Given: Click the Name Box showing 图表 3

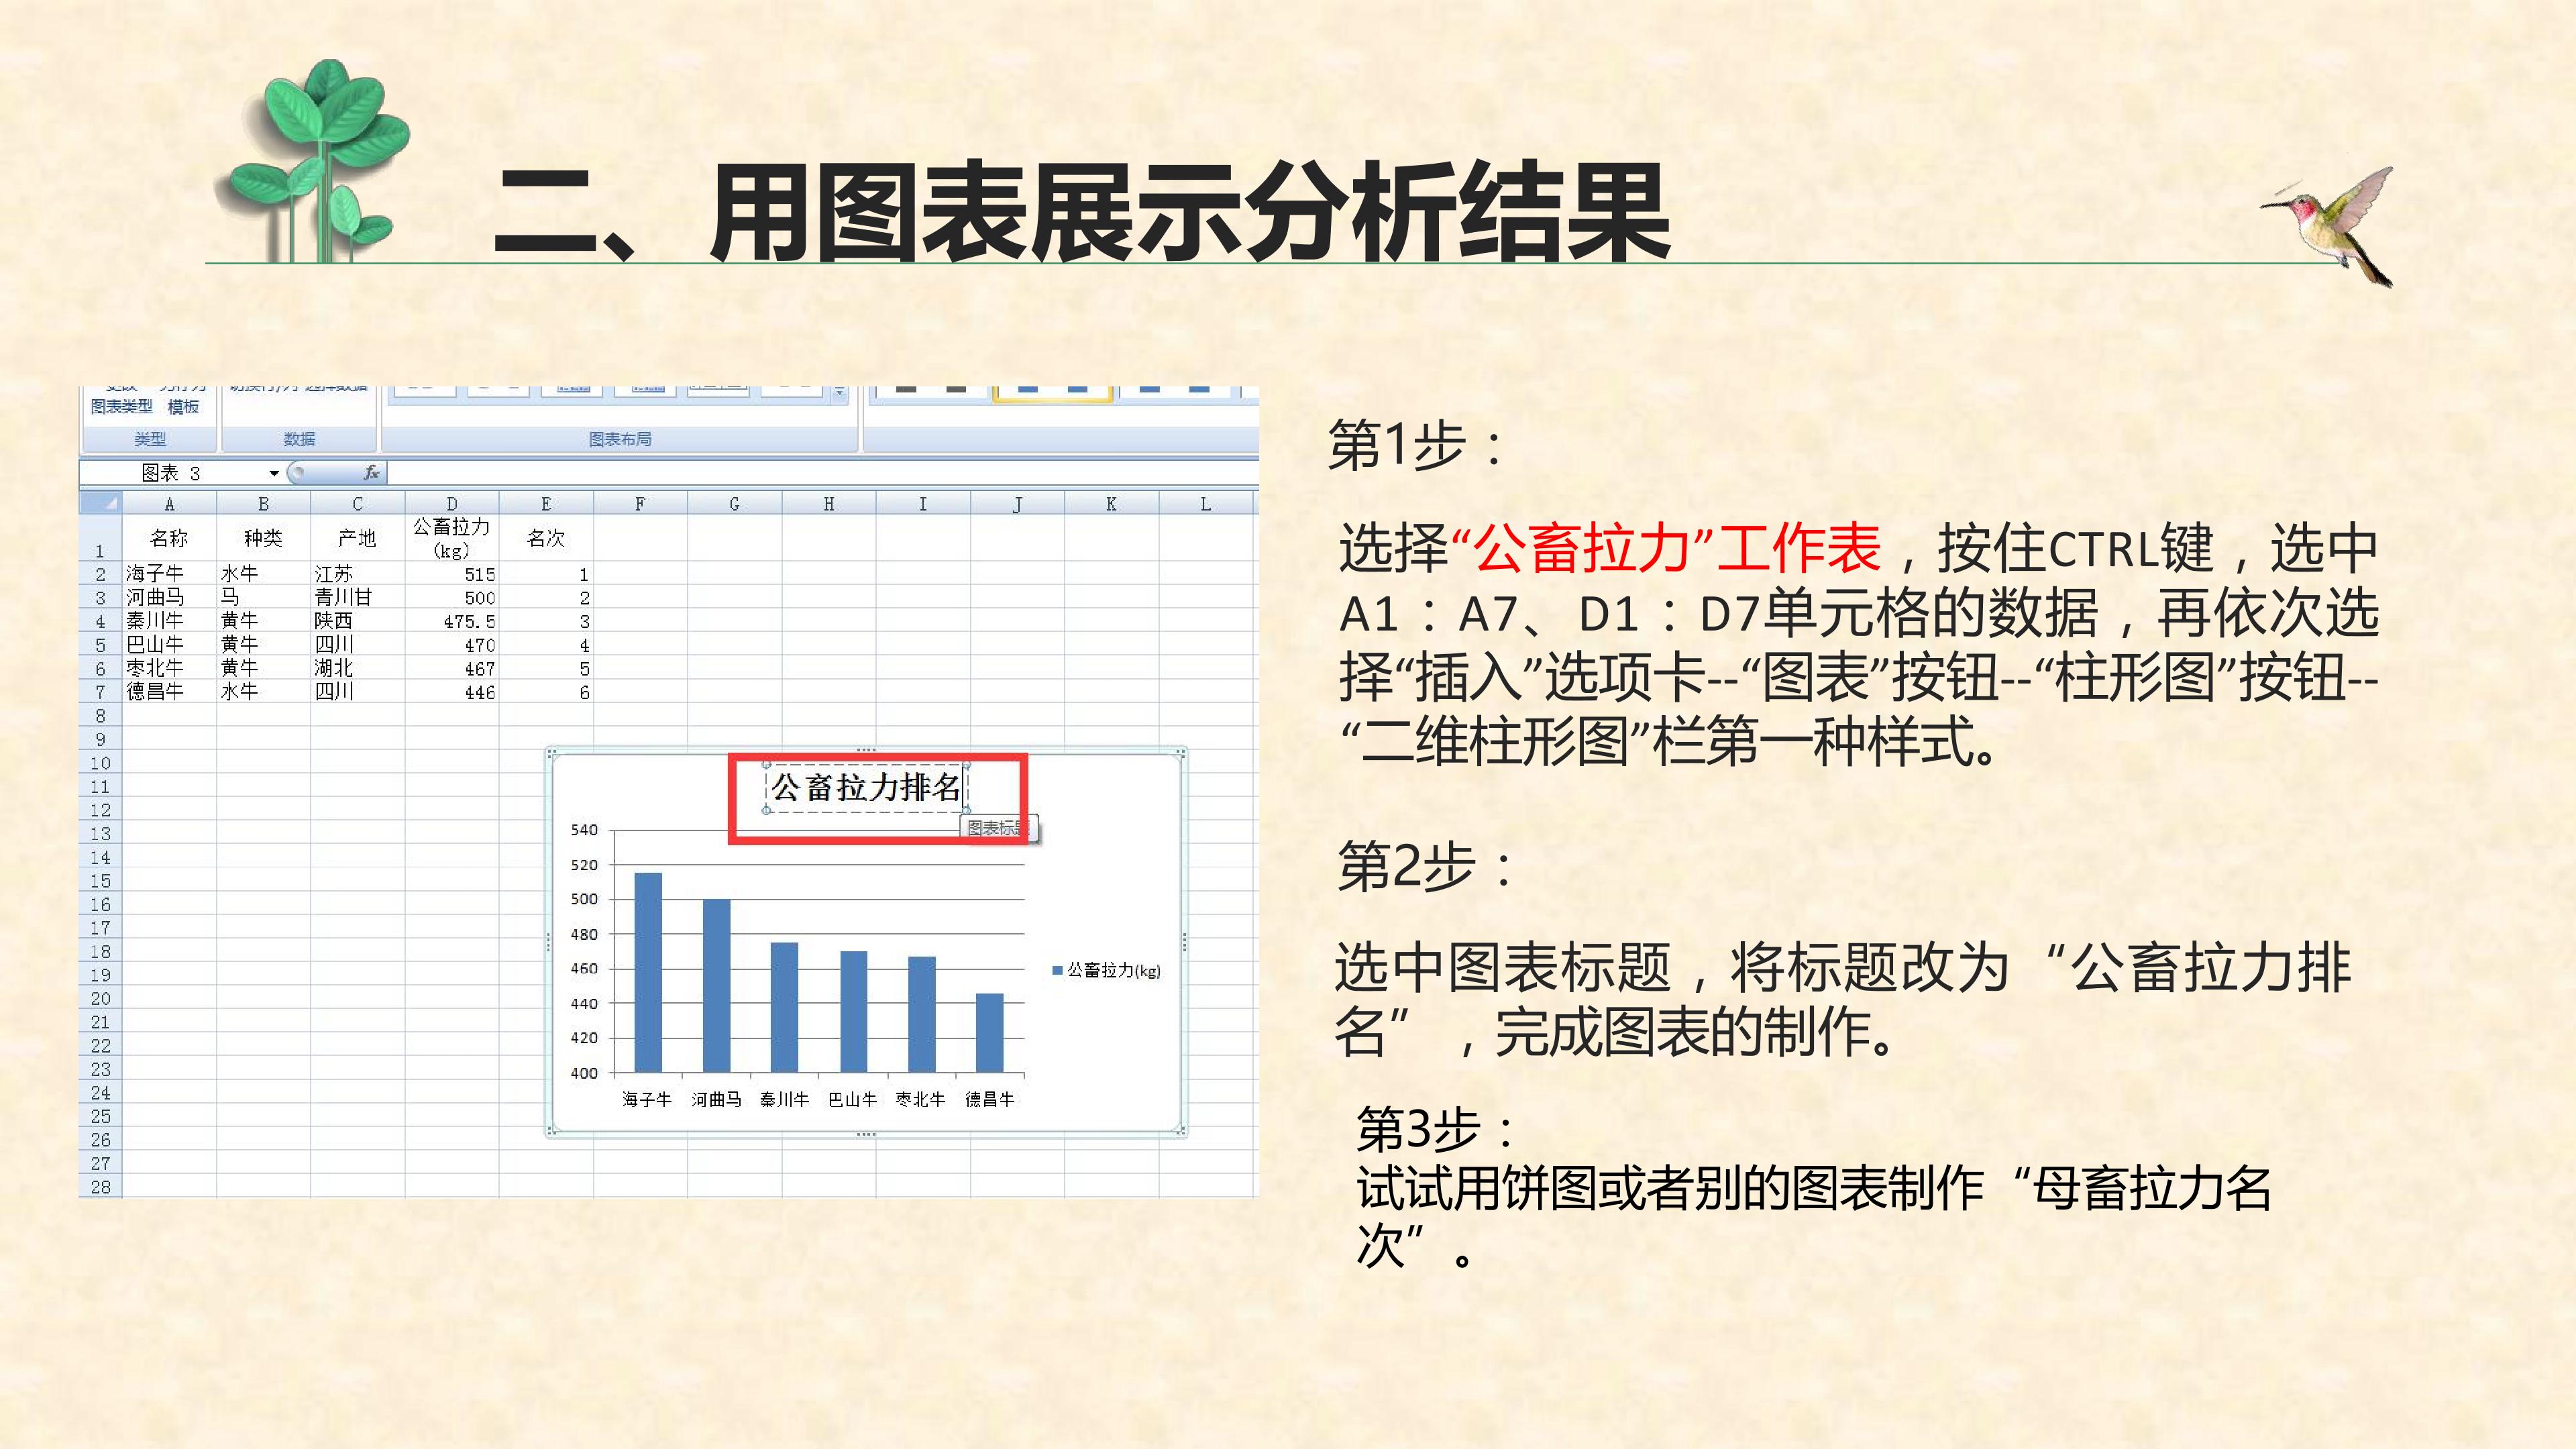Looking at the screenshot, I should (x=172, y=473).
